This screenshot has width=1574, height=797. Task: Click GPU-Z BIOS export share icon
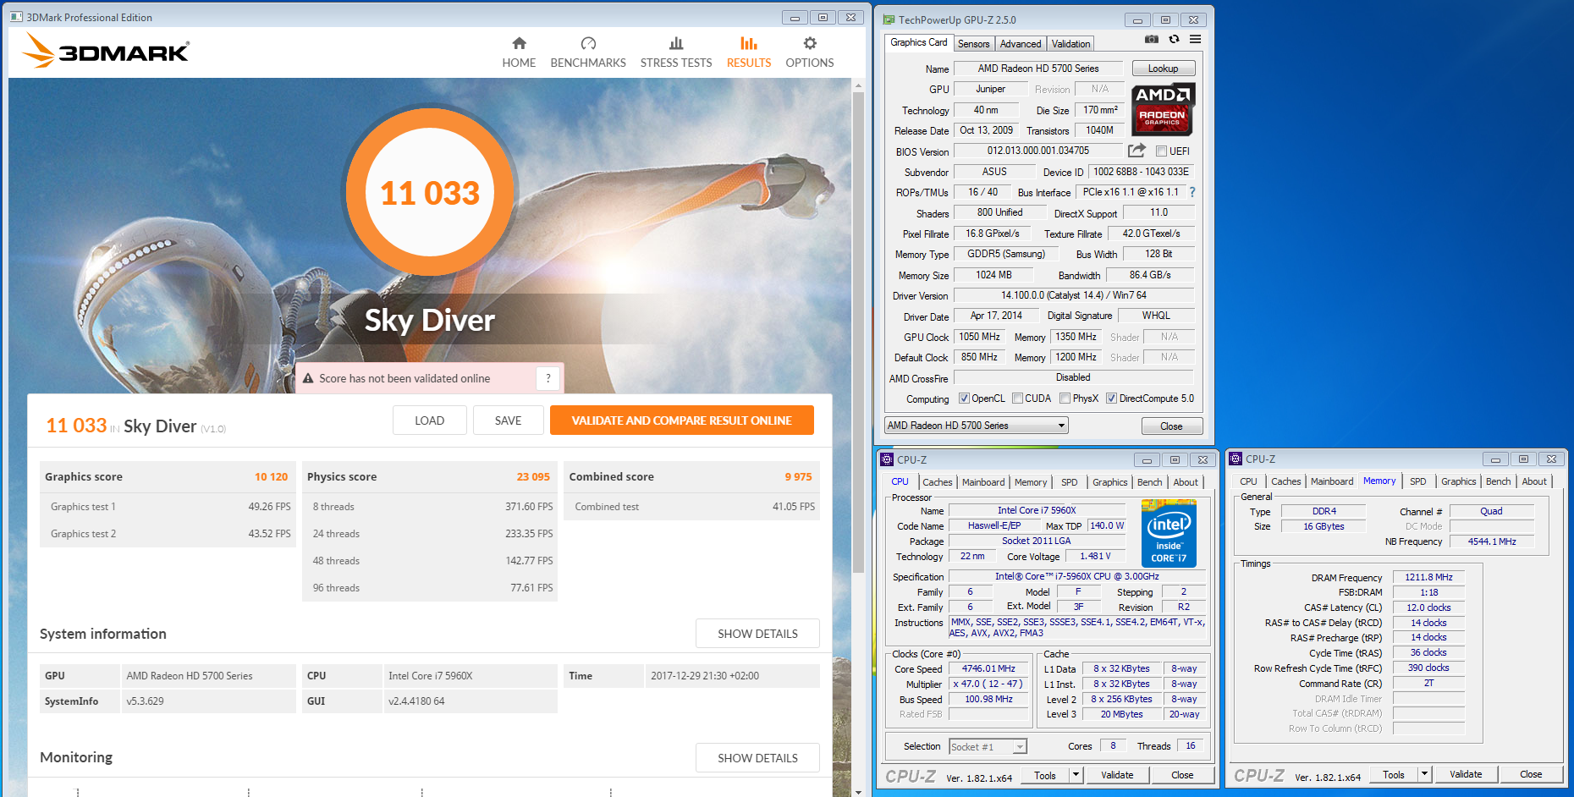point(1136,151)
